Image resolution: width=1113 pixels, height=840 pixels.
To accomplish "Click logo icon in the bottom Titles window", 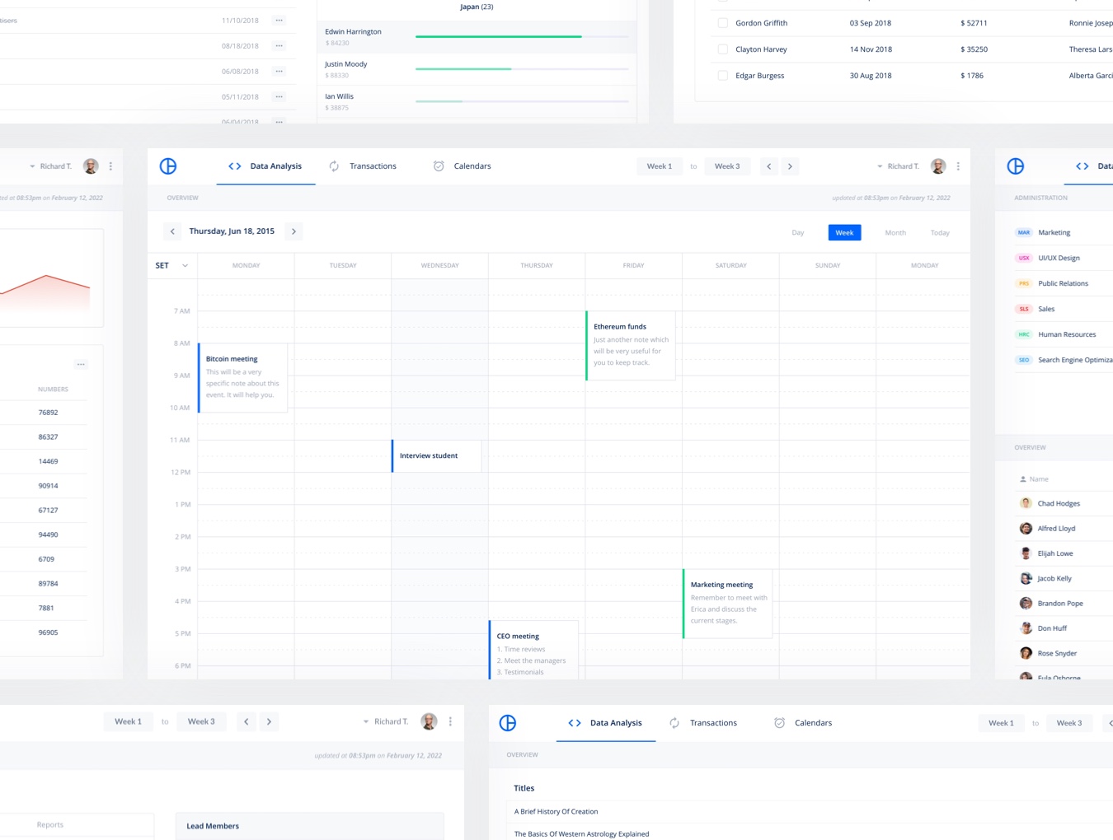I will point(508,723).
